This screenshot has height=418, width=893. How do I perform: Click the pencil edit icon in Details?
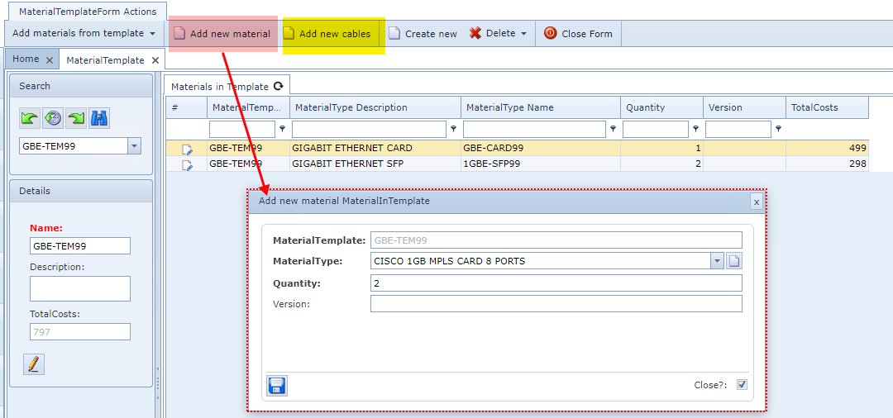coord(34,364)
